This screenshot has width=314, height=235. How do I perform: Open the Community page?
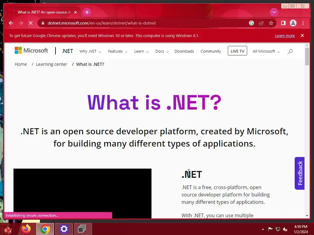point(211,51)
